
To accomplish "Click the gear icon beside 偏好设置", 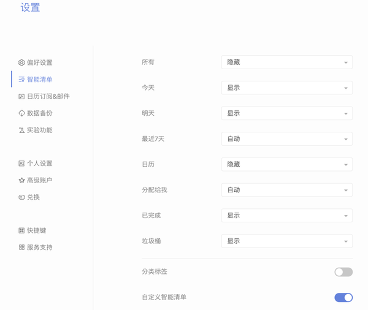I will tap(21, 62).
